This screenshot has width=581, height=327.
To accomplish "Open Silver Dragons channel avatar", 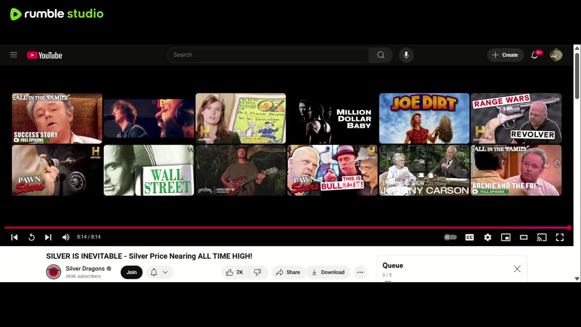I will [x=54, y=272].
